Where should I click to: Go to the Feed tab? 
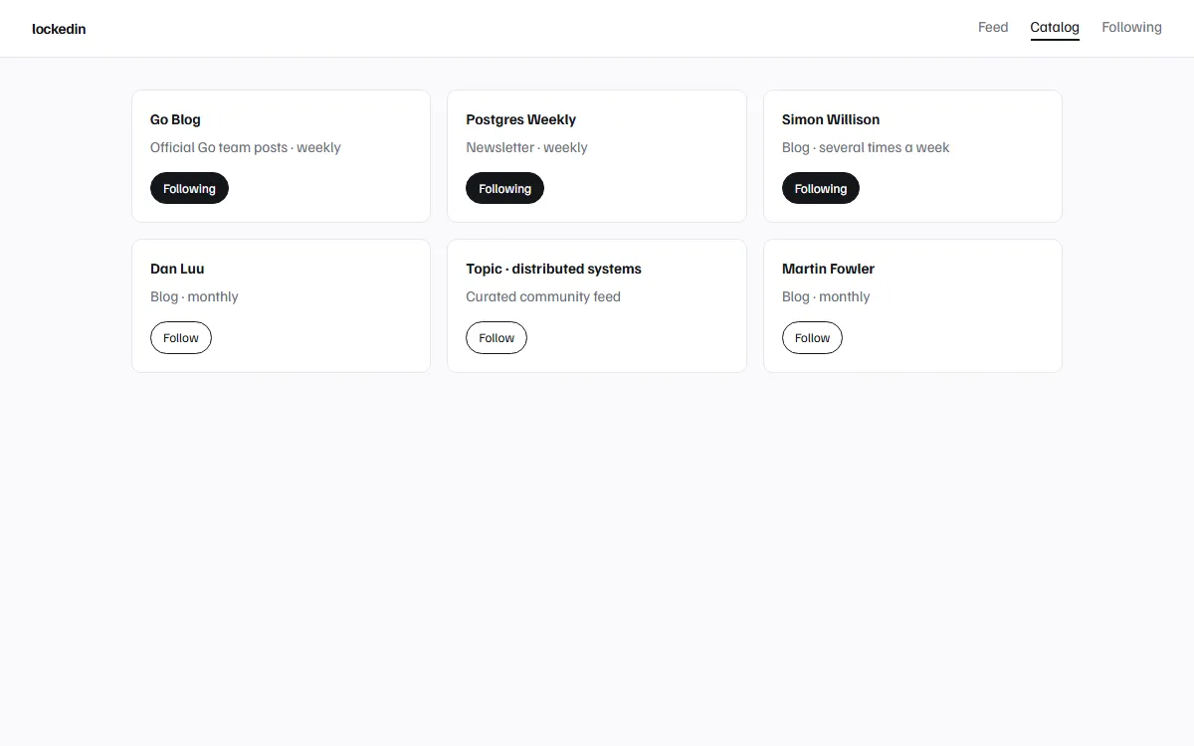(x=993, y=28)
